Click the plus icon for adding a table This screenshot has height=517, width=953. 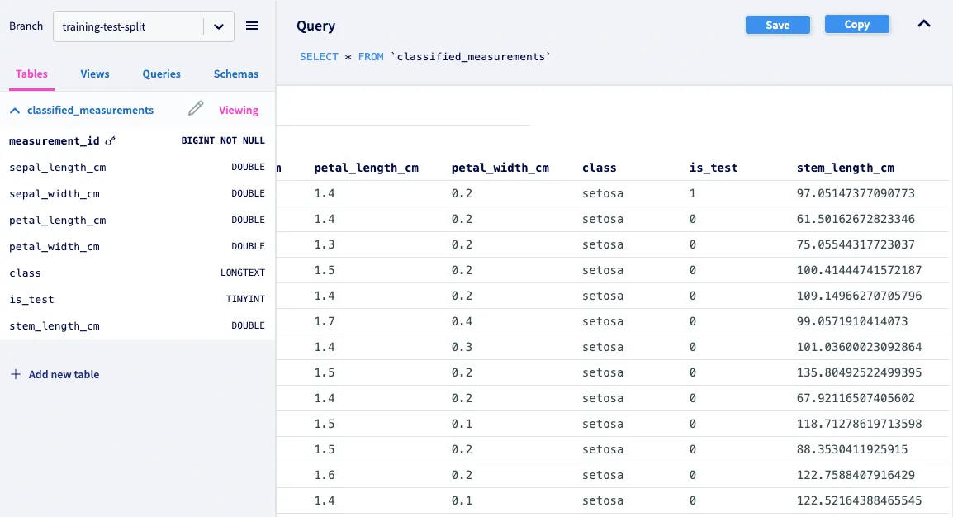coord(15,374)
